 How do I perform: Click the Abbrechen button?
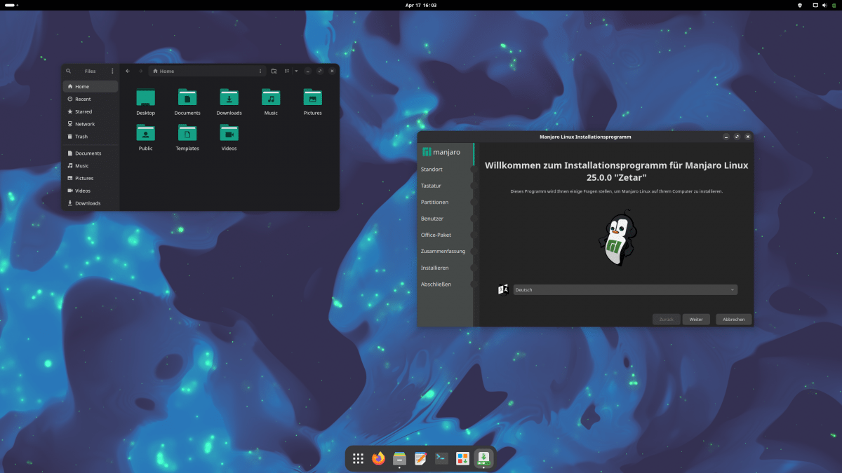pyautogui.click(x=734, y=319)
